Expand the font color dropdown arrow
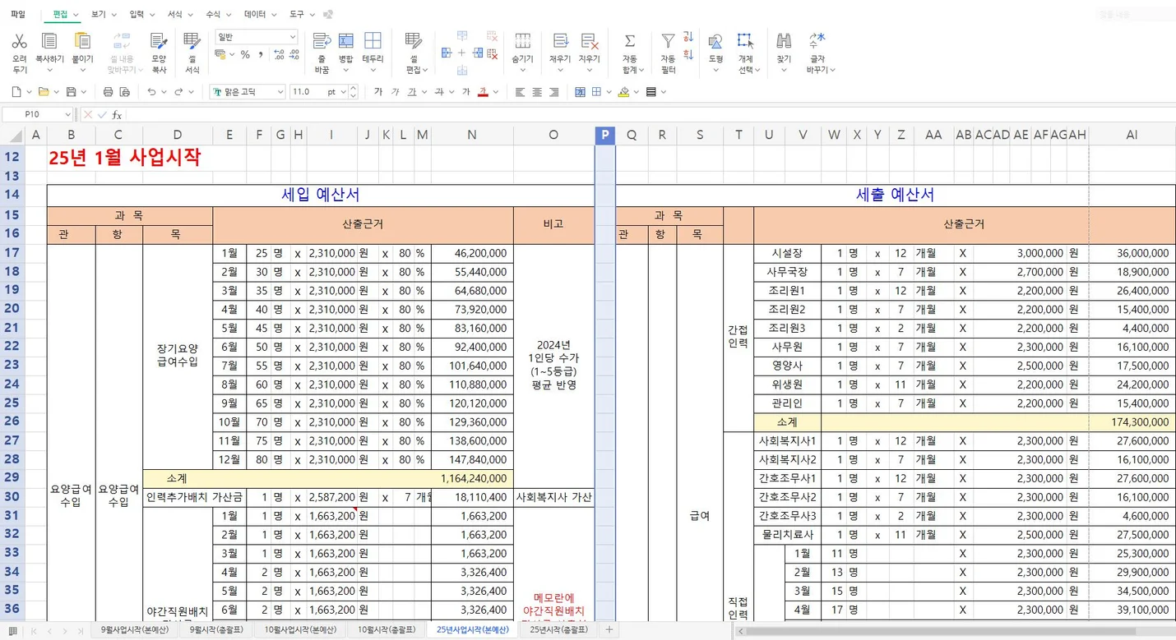1176x640 pixels. pos(496,92)
